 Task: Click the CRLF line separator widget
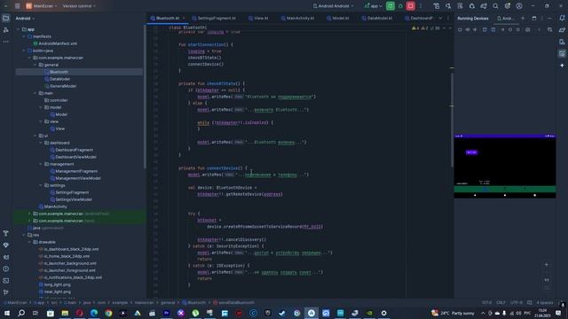[501, 303]
